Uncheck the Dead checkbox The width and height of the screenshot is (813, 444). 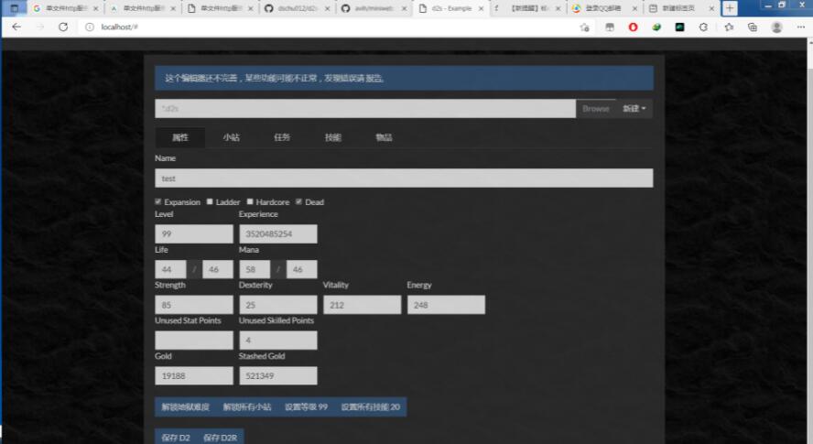(x=299, y=201)
